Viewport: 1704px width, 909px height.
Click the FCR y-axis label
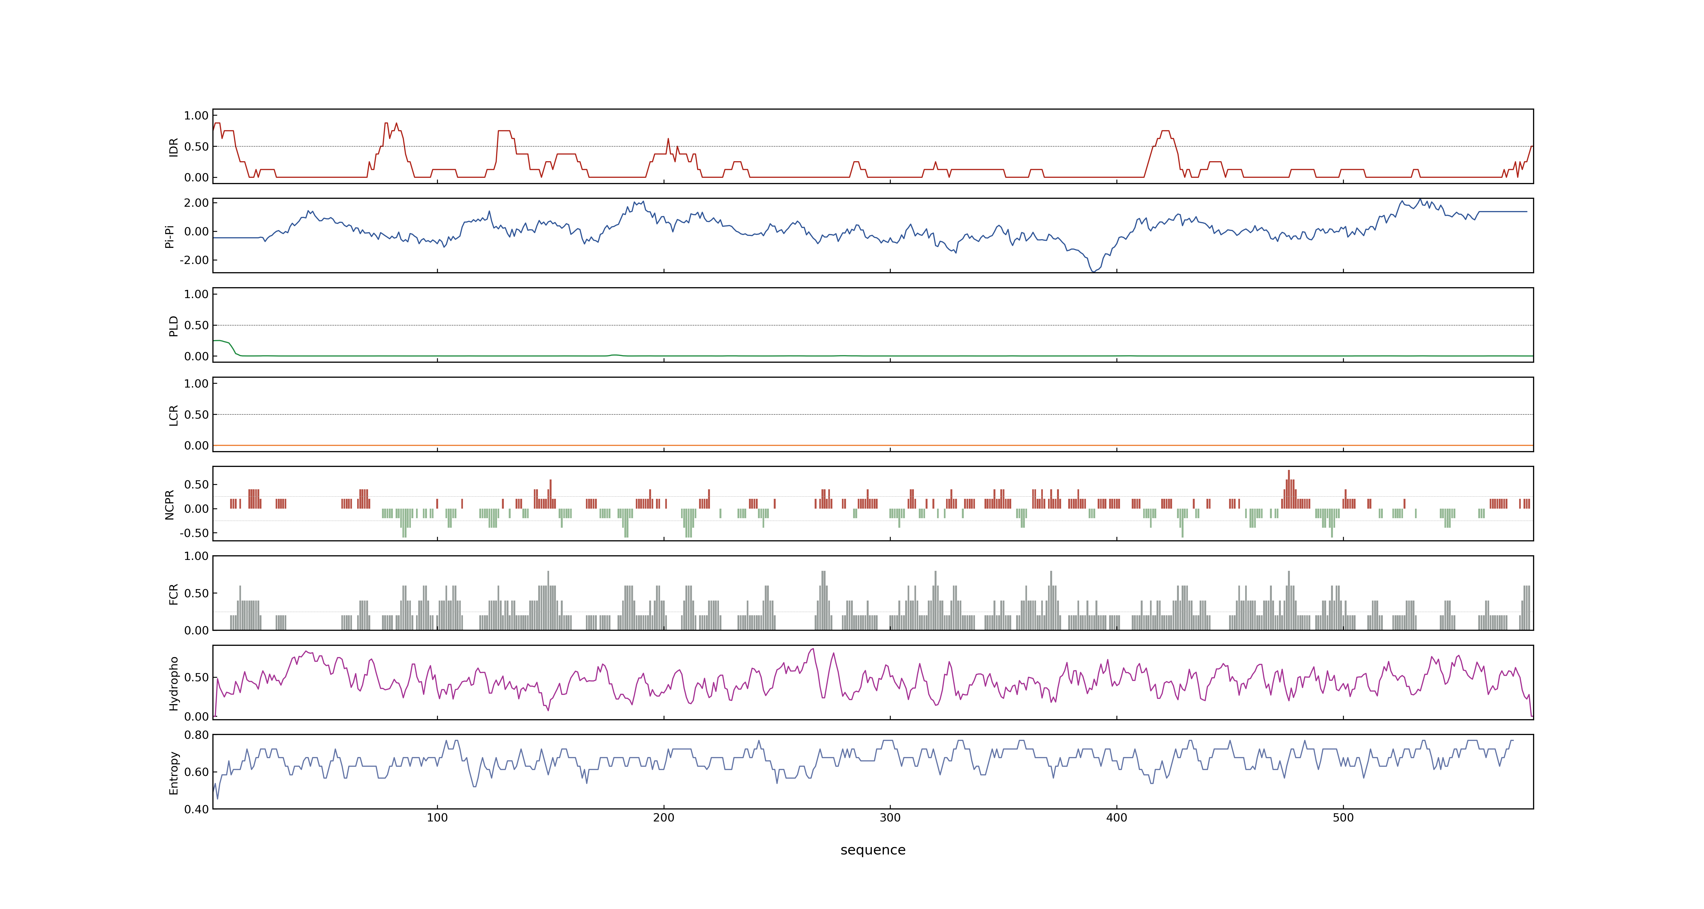click(x=173, y=593)
